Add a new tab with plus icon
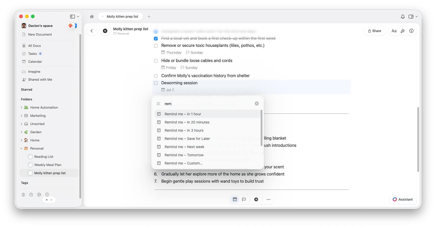 coord(149,17)
